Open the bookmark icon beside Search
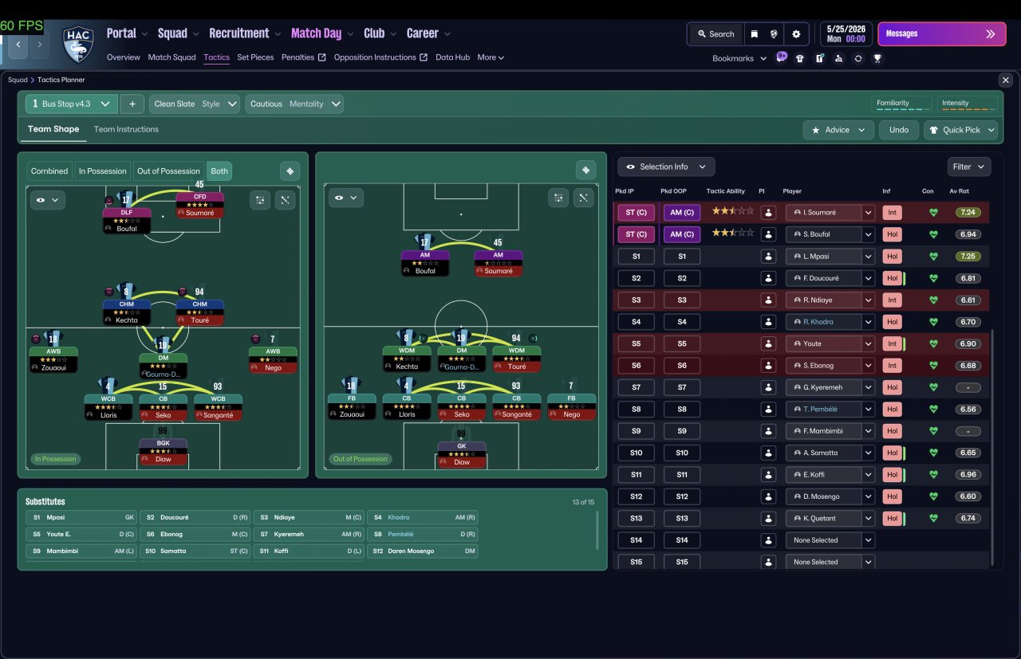The width and height of the screenshot is (1021, 659). (754, 34)
